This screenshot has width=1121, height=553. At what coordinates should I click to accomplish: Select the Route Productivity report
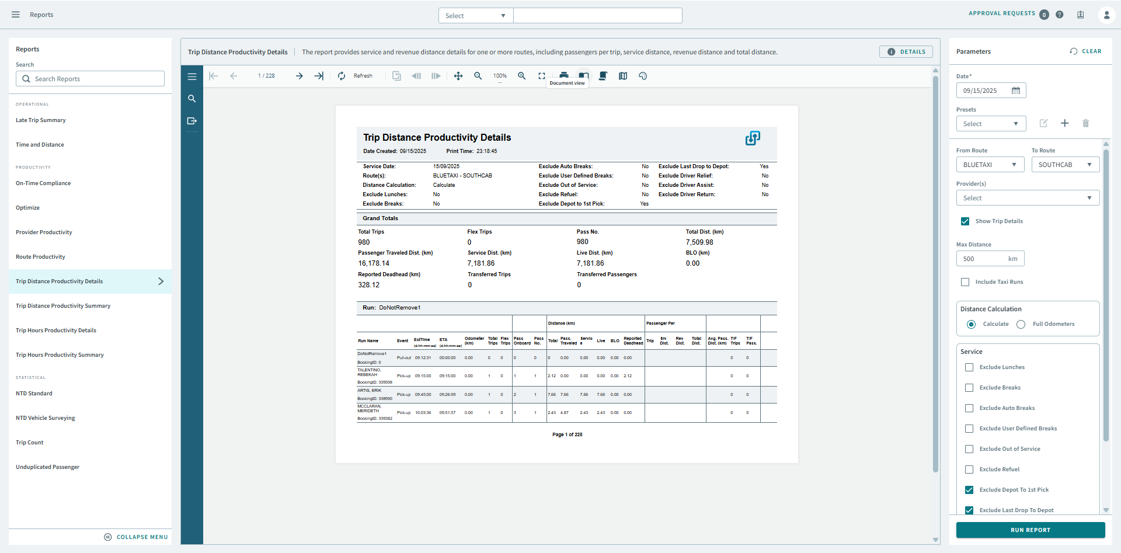point(40,256)
